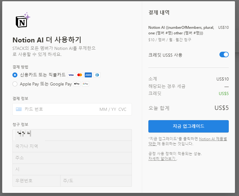Click the 결제 내역 heading
Viewport: 239px width, 196px height.
[x=159, y=12]
